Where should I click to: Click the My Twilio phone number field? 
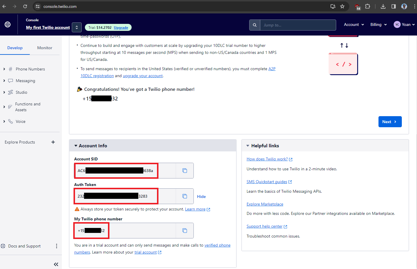(125, 231)
